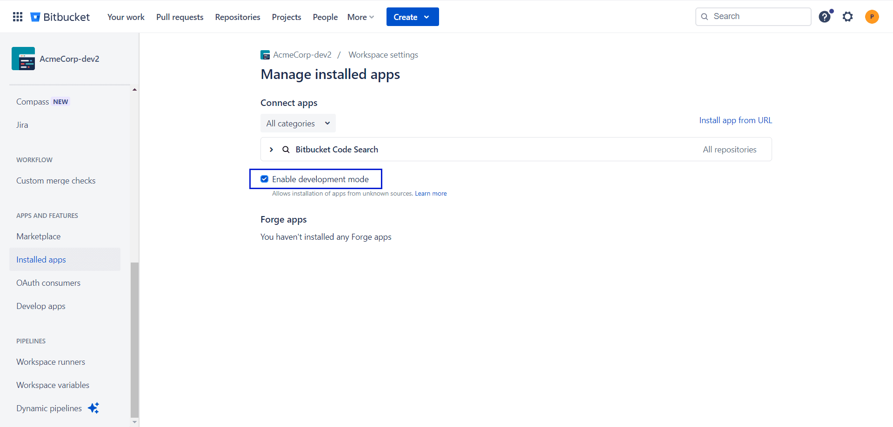Open the app switcher grid icon
This screenshot has height=427, width=893.
tap(18, 17)
